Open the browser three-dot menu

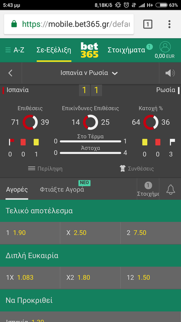[x=169, y=24]
